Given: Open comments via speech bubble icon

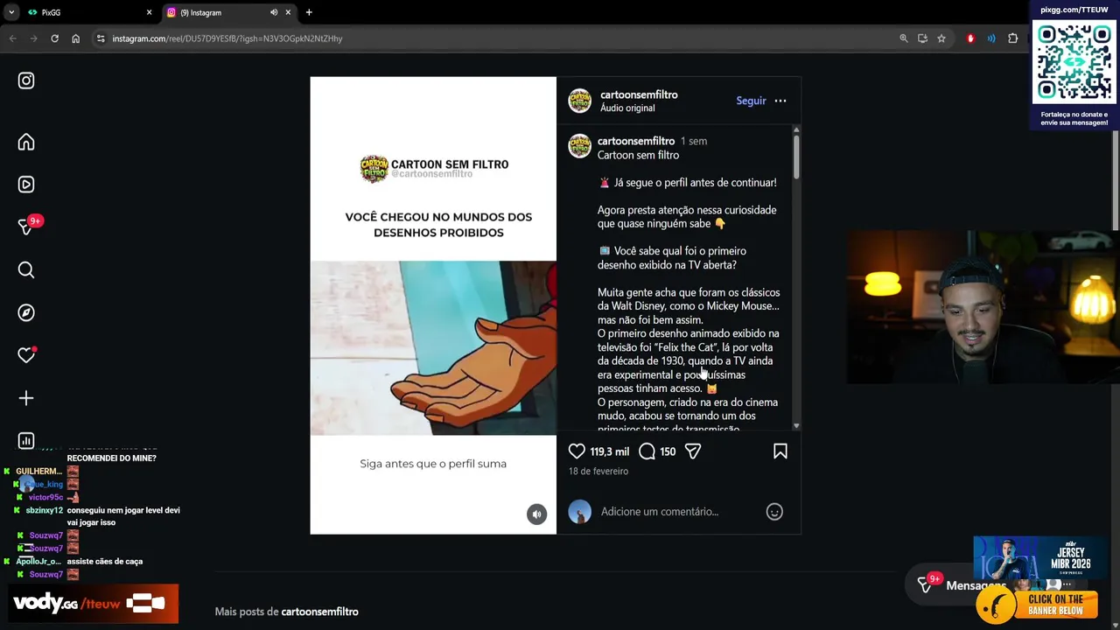Looking at the screenshot, I should 647,451.
